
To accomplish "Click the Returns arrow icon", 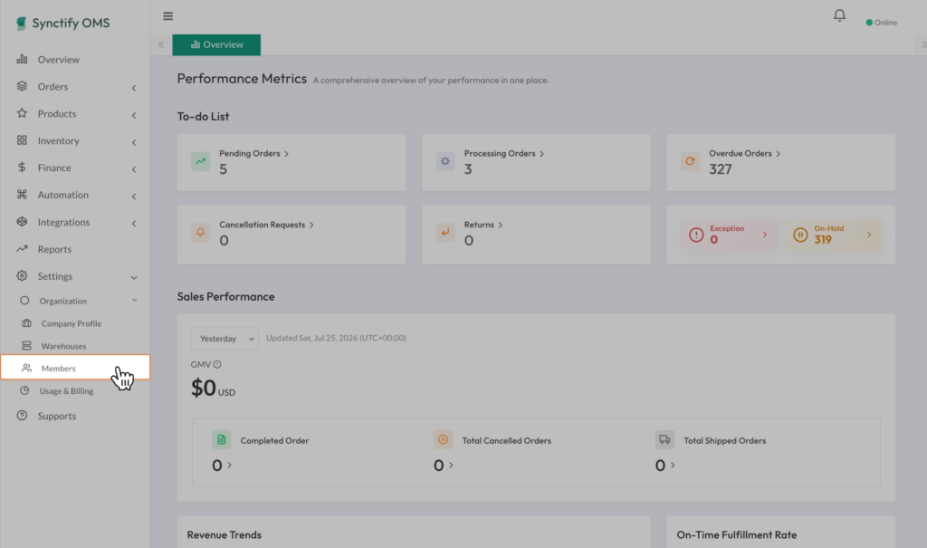I will point(445,233).
